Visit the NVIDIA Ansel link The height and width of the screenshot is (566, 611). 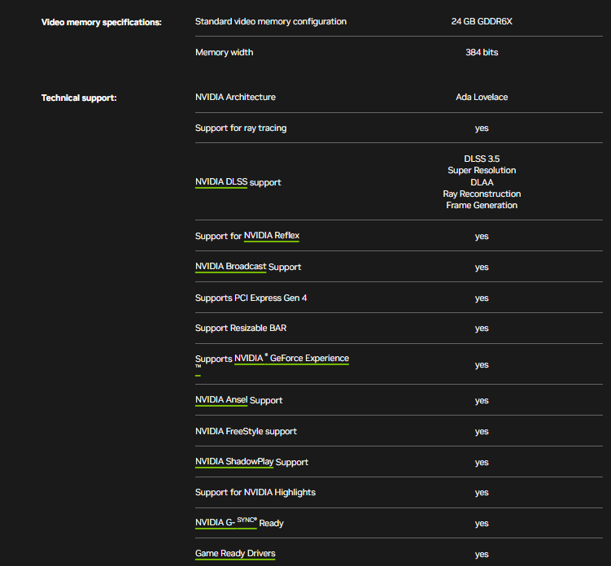(221, 400)
